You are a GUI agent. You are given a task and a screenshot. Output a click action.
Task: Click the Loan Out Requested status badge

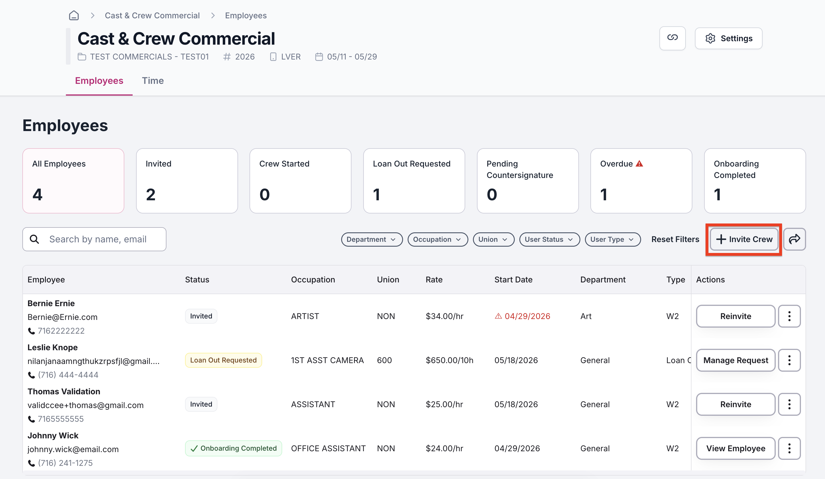click(x=223, y=360)
